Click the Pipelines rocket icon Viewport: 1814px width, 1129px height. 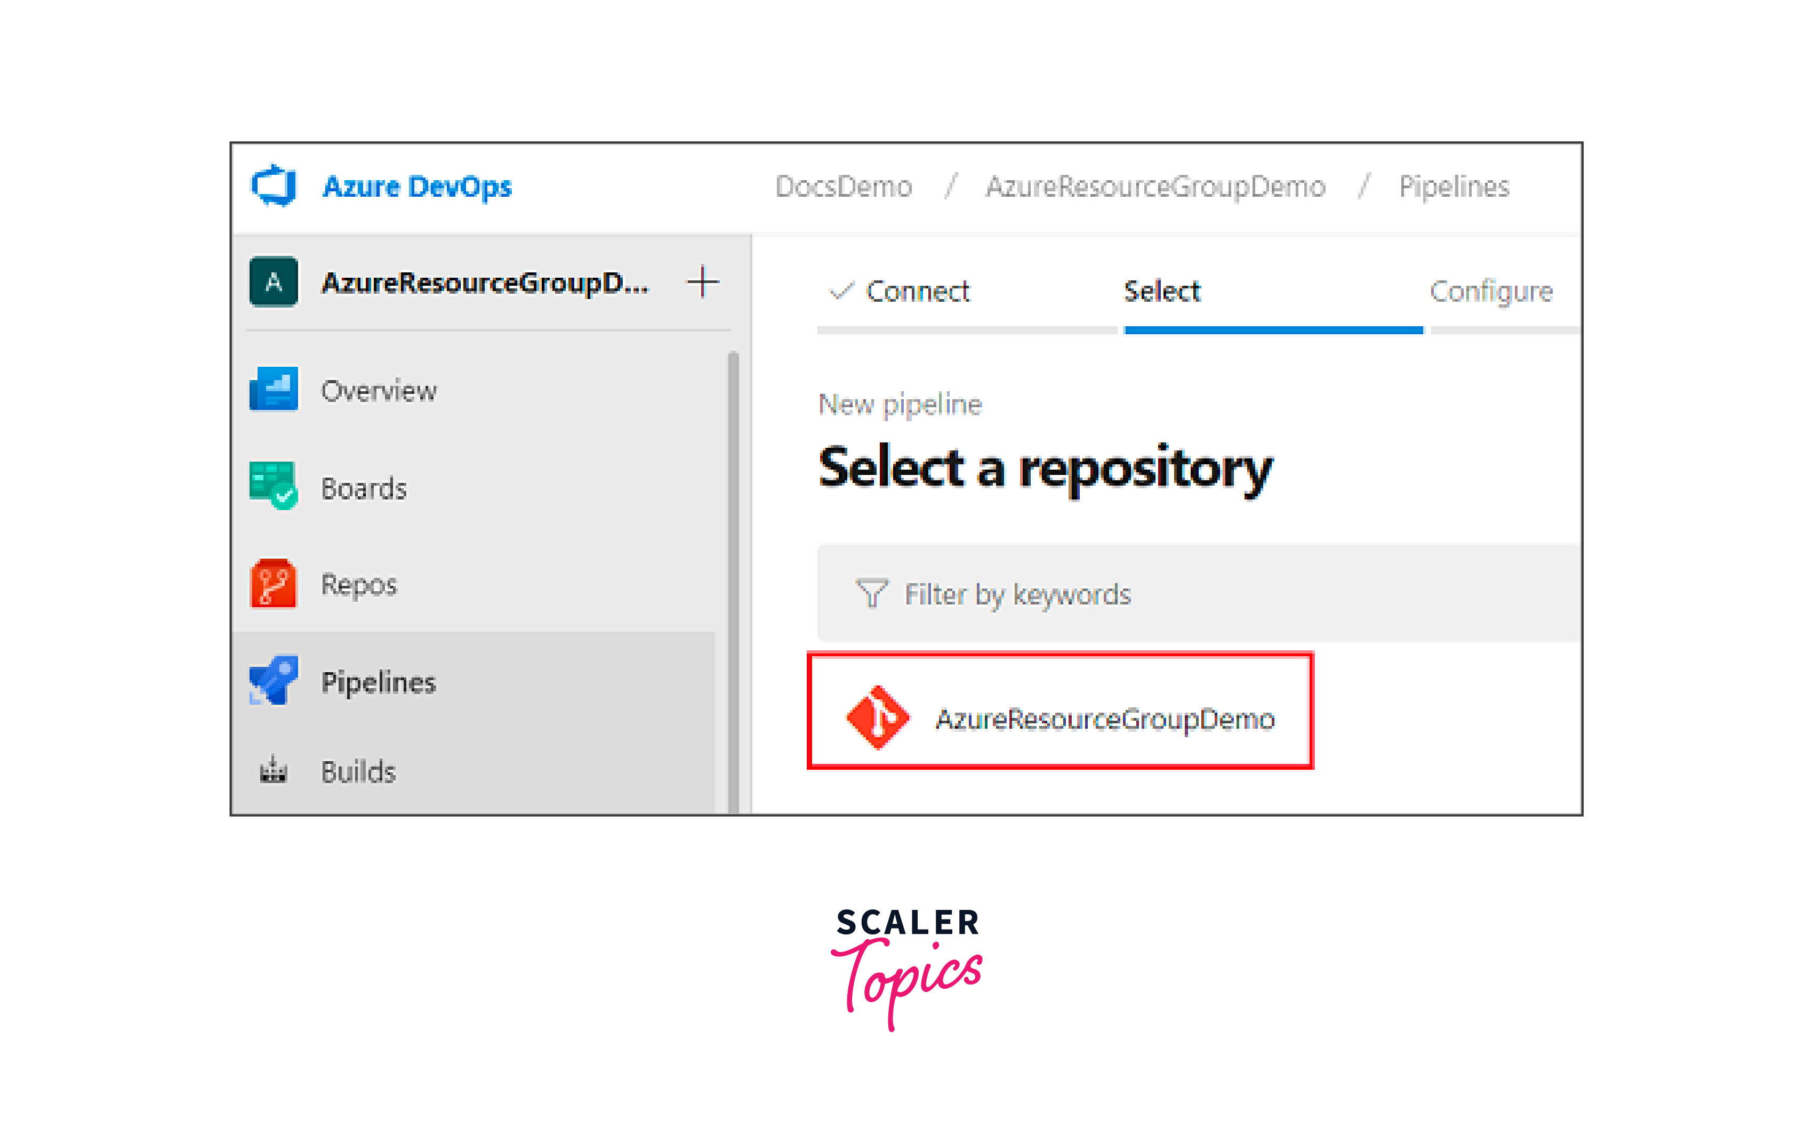[274, 680]
